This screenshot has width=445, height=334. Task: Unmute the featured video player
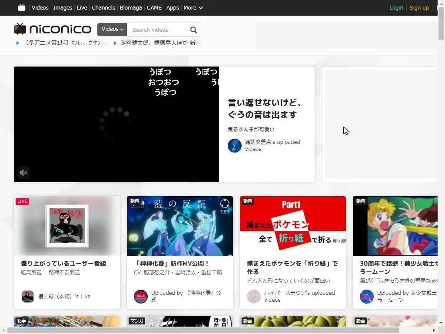tap(23, 172)
